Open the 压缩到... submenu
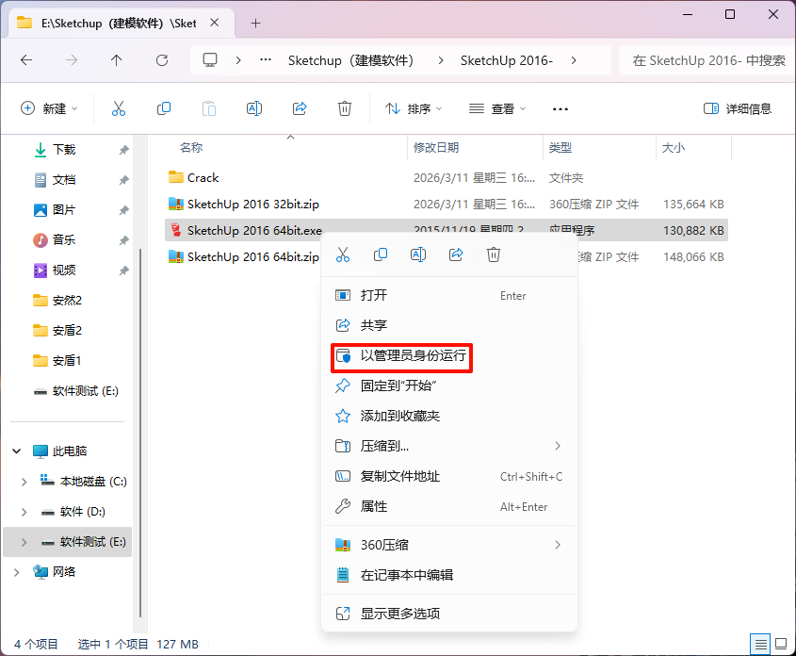The height and width of the screenshot is (656, 796). [x=448, y=447]
